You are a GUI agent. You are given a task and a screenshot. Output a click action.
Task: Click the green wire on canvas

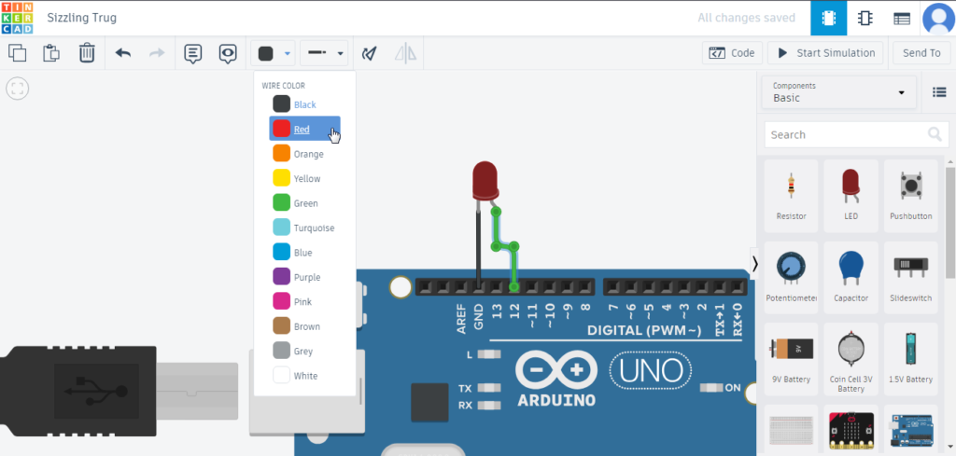click(x=514, y=266)
